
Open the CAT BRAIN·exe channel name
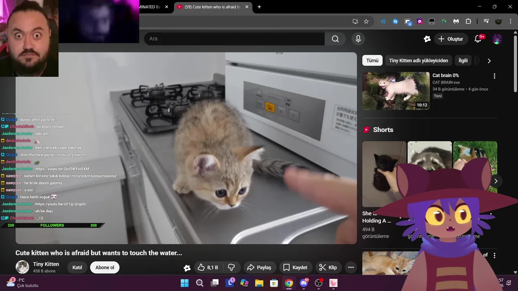tap(446, 82)
